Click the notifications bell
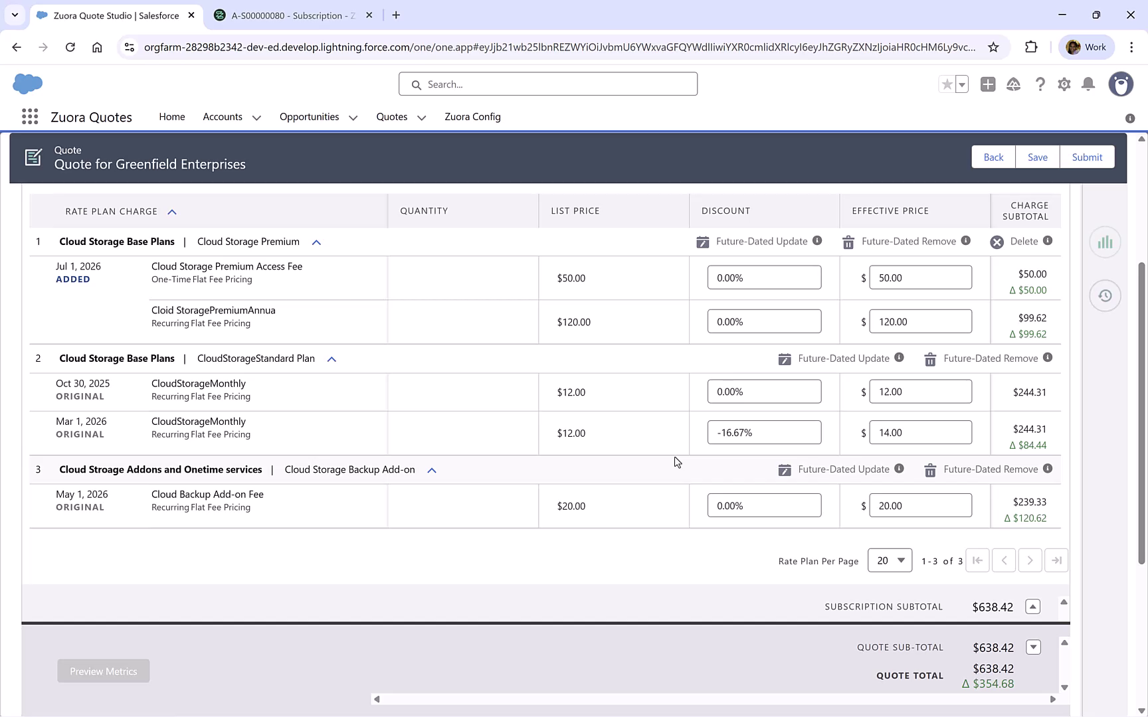The height and width of the screenshot is (717, 1148). click(1088, 84)
